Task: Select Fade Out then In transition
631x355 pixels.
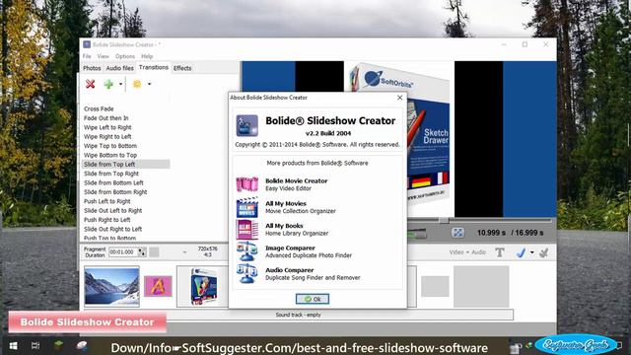Action: coord(105,118)
